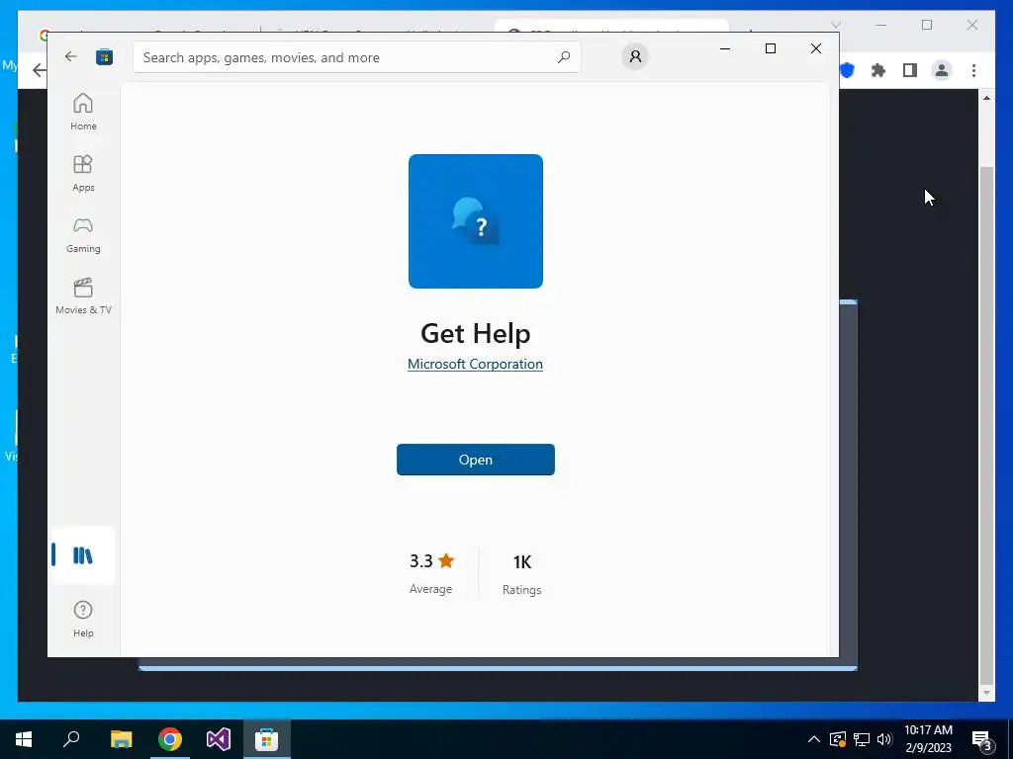Click scrollbar down arrow in Chrome

pos(986,693)
